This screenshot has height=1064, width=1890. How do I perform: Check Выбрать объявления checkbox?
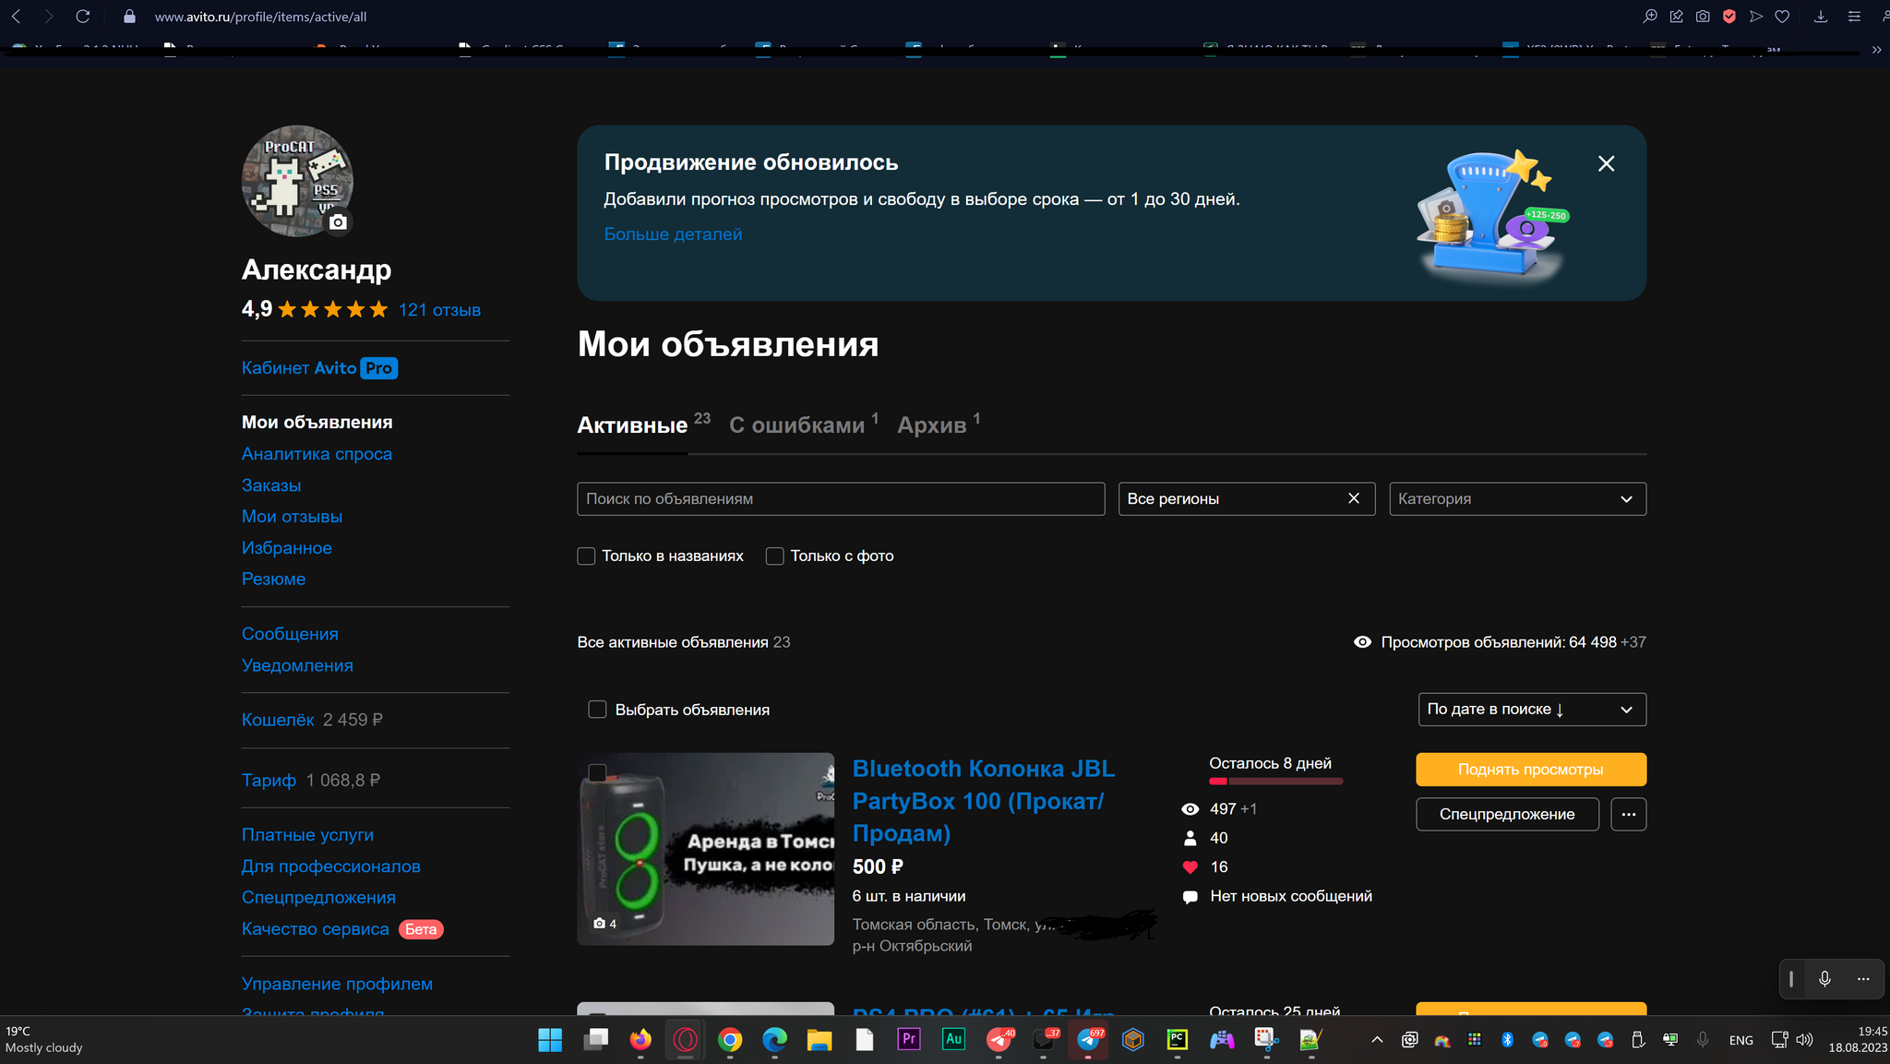(x=597, y=710)
